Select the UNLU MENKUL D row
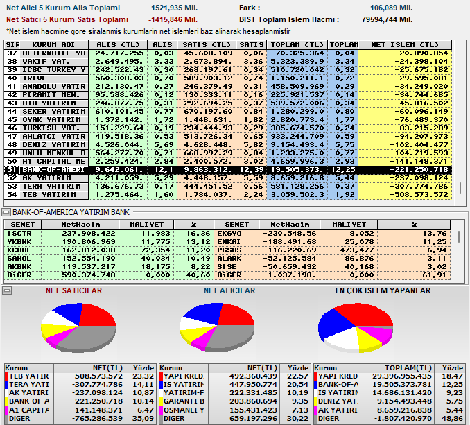This screenshot has height=425, width=470. (228, 153)
